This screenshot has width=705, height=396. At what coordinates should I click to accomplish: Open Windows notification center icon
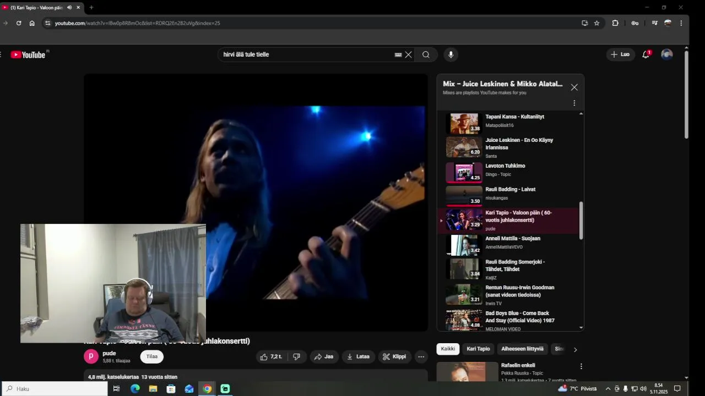(x=677, y=389)
